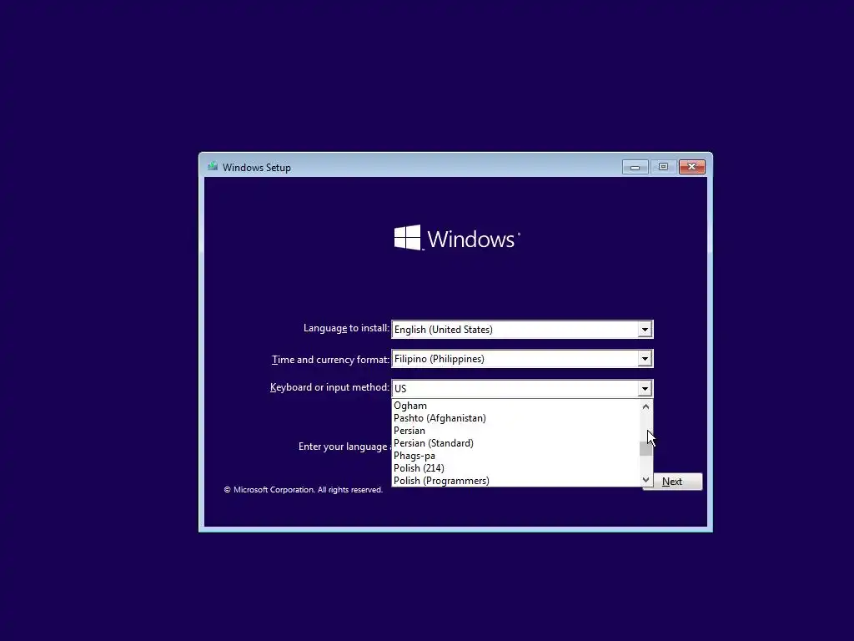Minimize the Windows Setup window
Viewport: 854px width, 641px height.
click(x=635, y=167)
